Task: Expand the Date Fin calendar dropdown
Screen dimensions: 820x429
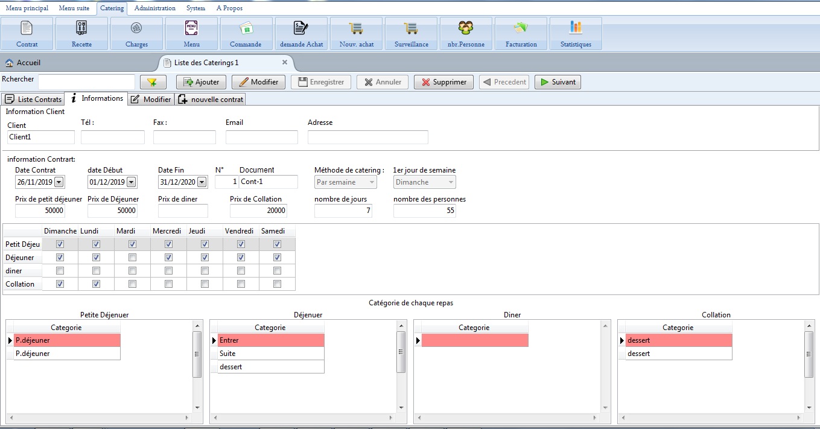Action: click(x=202, y=182)
